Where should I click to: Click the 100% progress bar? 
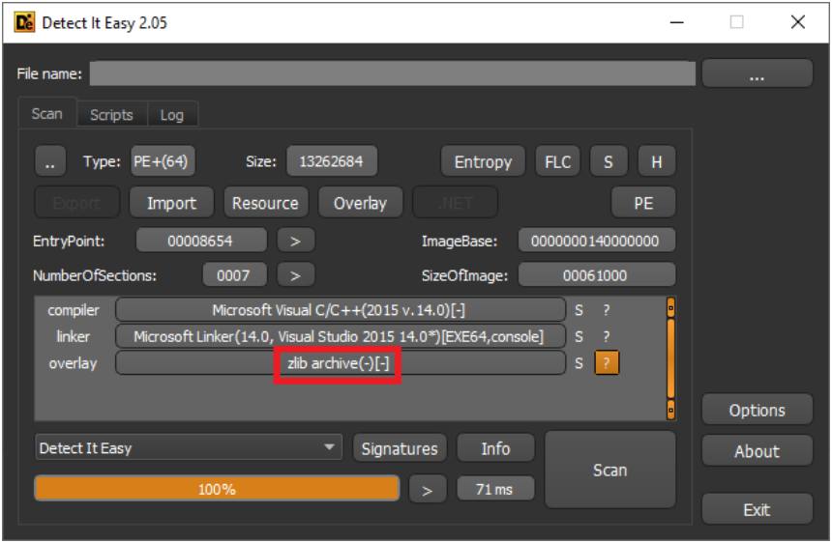217,489
